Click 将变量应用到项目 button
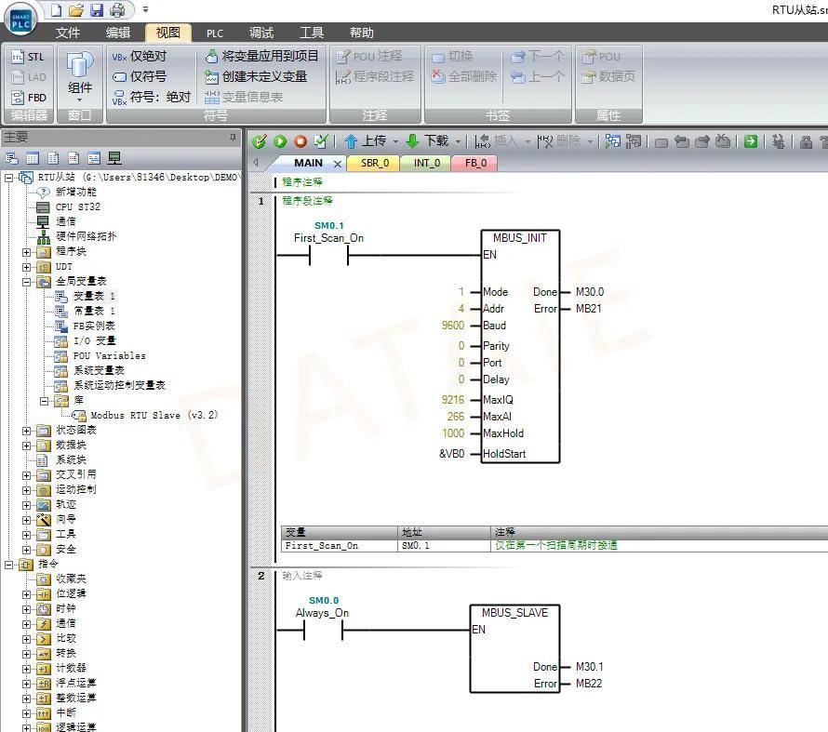This screenshot has width=828, height=732. 262,56
